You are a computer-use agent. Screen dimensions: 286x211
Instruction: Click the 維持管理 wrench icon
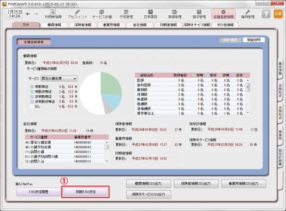(247, 13)
